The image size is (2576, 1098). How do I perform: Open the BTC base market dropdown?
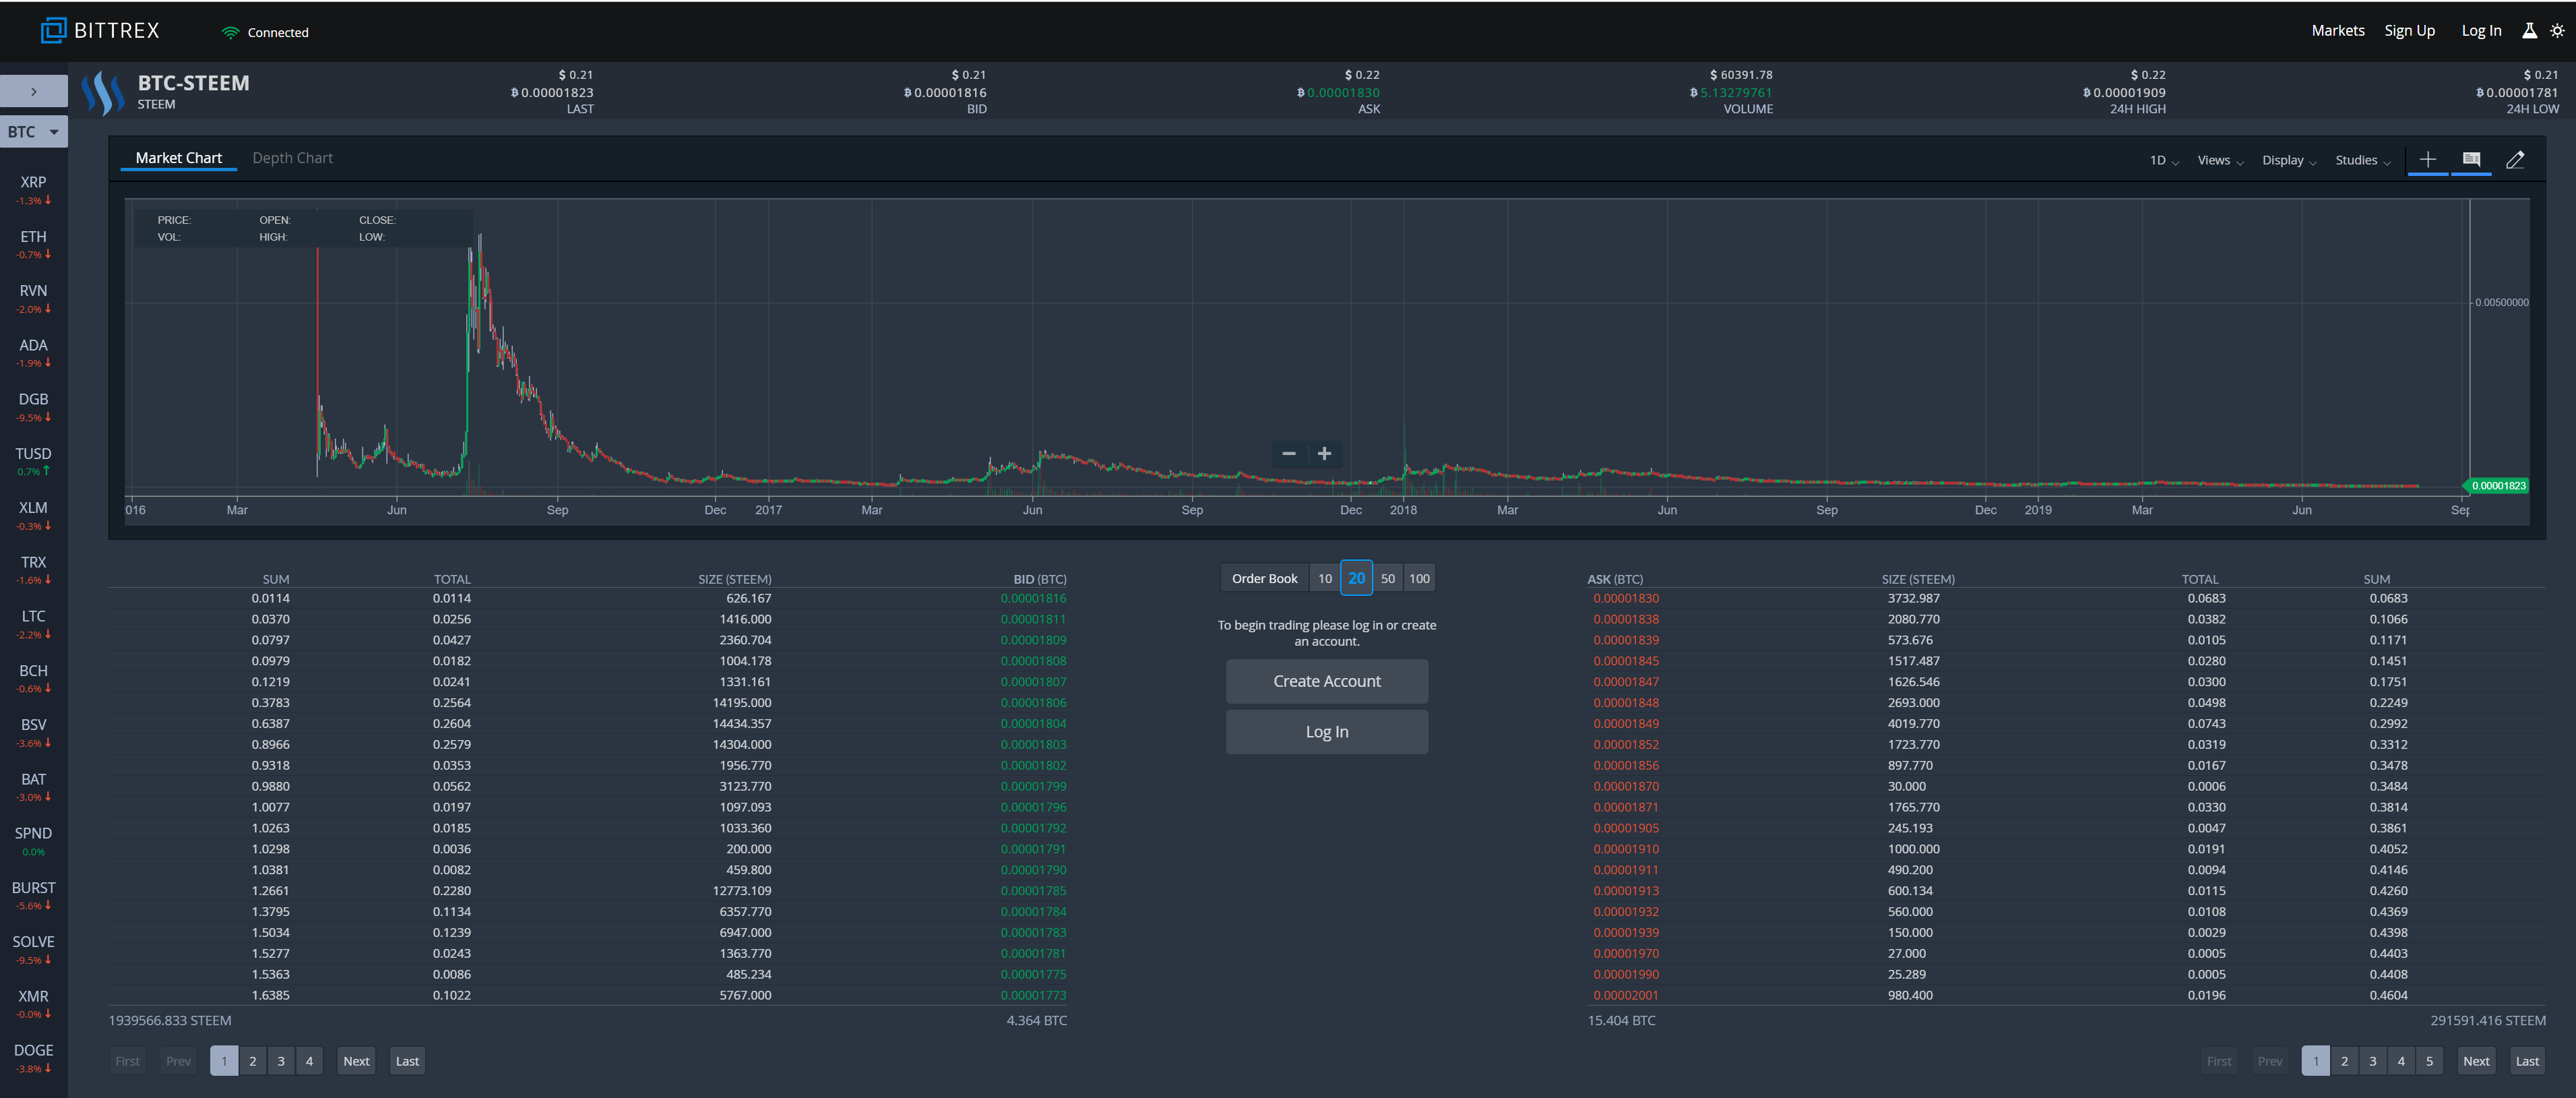coord(33,132)
